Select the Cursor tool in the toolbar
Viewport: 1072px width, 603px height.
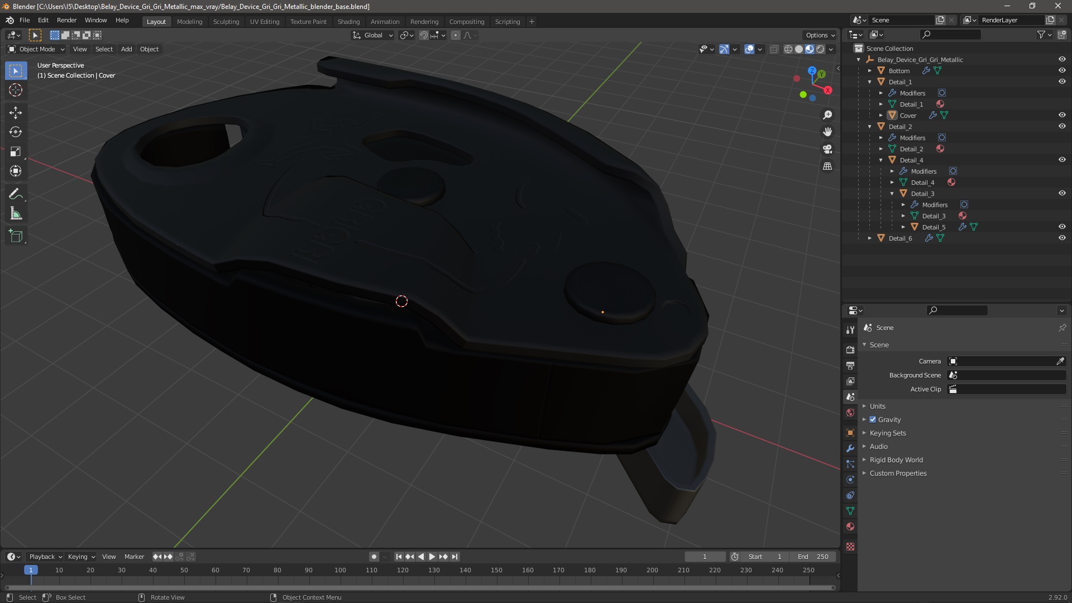click(16, 90)
